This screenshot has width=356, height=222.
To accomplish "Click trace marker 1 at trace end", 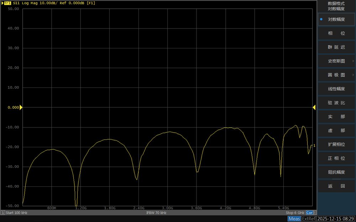I will pyautogui.click(x=314, y=146).
